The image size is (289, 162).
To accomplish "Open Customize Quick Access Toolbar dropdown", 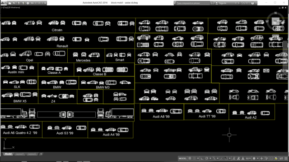I will [45, 3].
